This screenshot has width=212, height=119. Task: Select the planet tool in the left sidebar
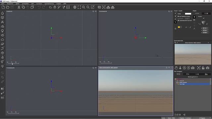coord(2,44)
